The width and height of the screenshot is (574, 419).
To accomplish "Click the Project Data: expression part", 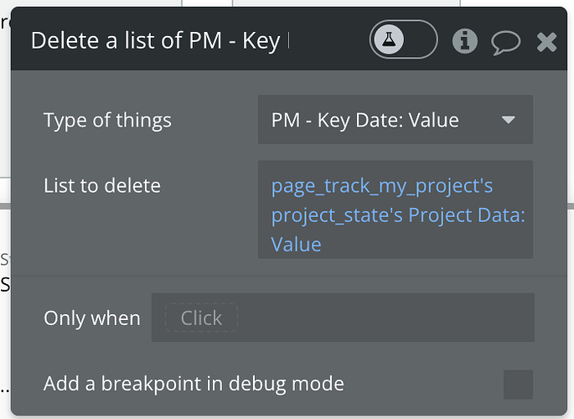I will point(467,215).
